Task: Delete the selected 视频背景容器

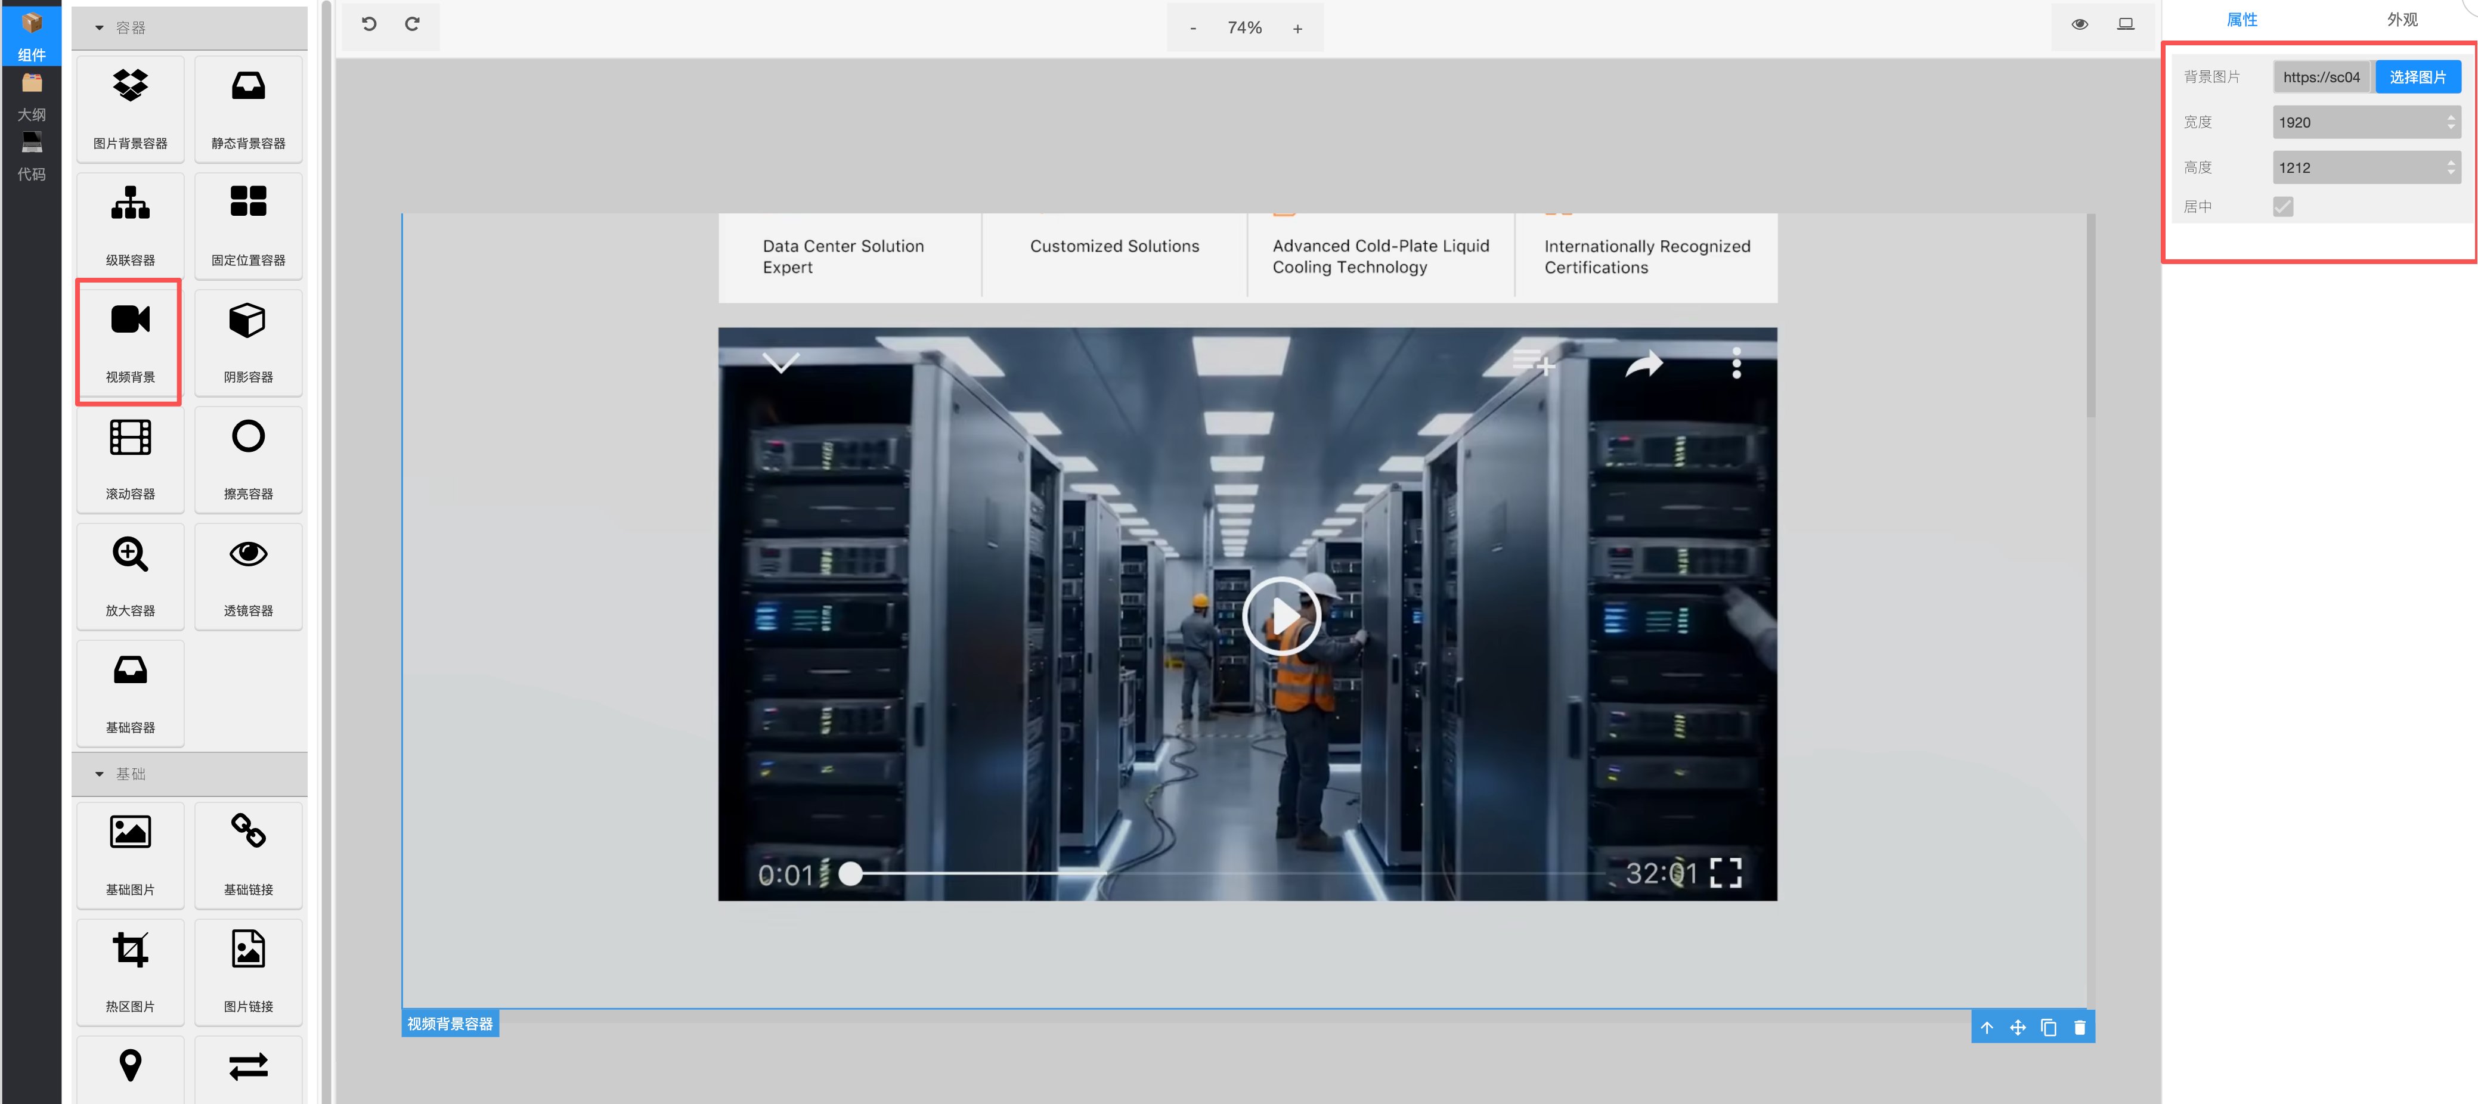Action: [x=2079, y=1027]
